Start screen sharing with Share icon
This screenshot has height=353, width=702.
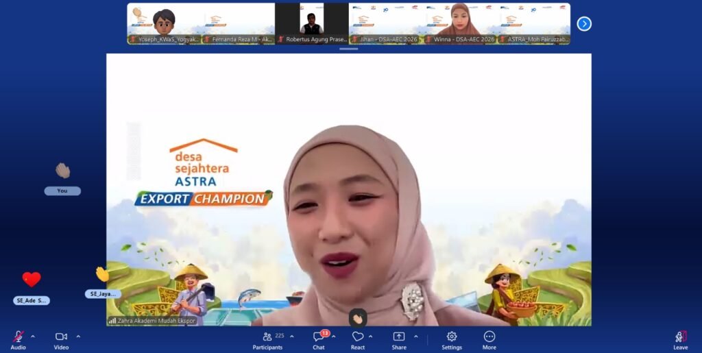pos(399,337)
